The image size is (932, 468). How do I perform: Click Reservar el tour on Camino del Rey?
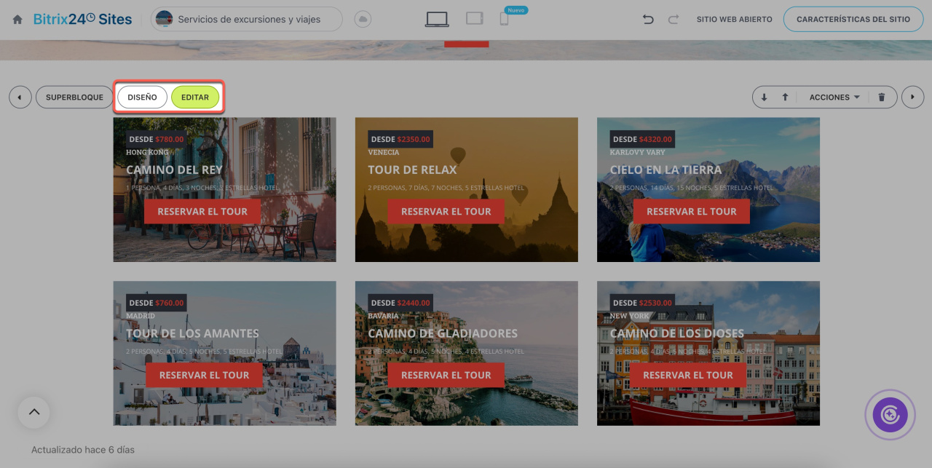coord(202,212)
